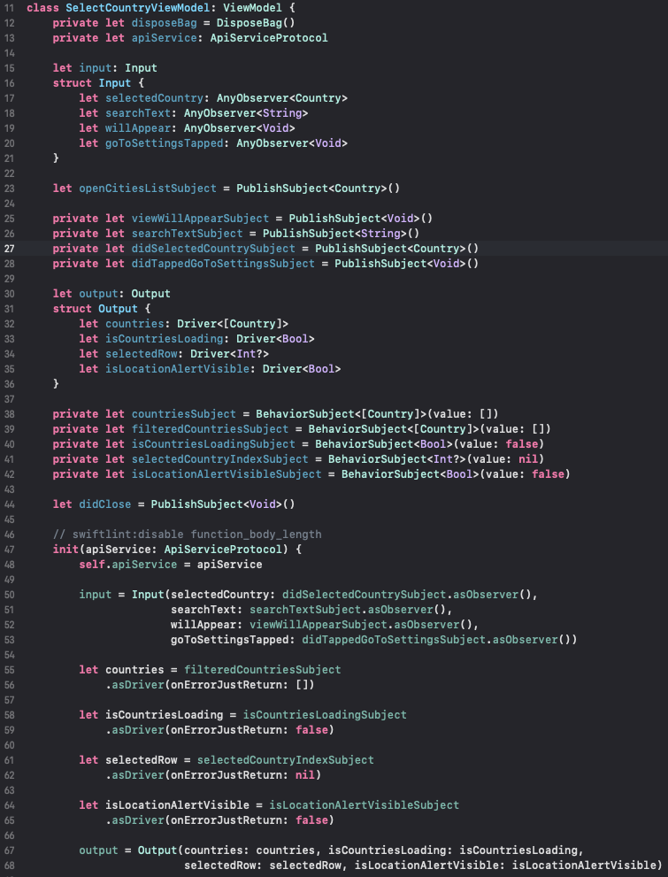This screenshot has width=668, height=877.
Task: Click isLocationAlertVisibleSubject declaration on line 42
Action: (227, 475)
